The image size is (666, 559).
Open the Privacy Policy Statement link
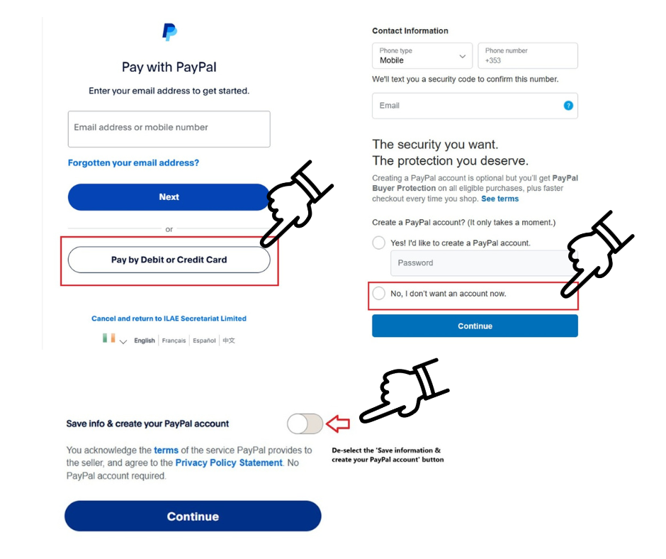[229, 463]
